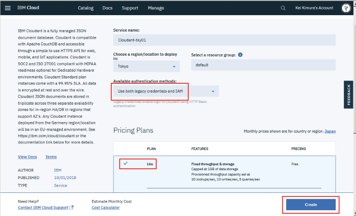The image size is (356, 216).
Task: Go to the Docs menu item
Action: 107,8
